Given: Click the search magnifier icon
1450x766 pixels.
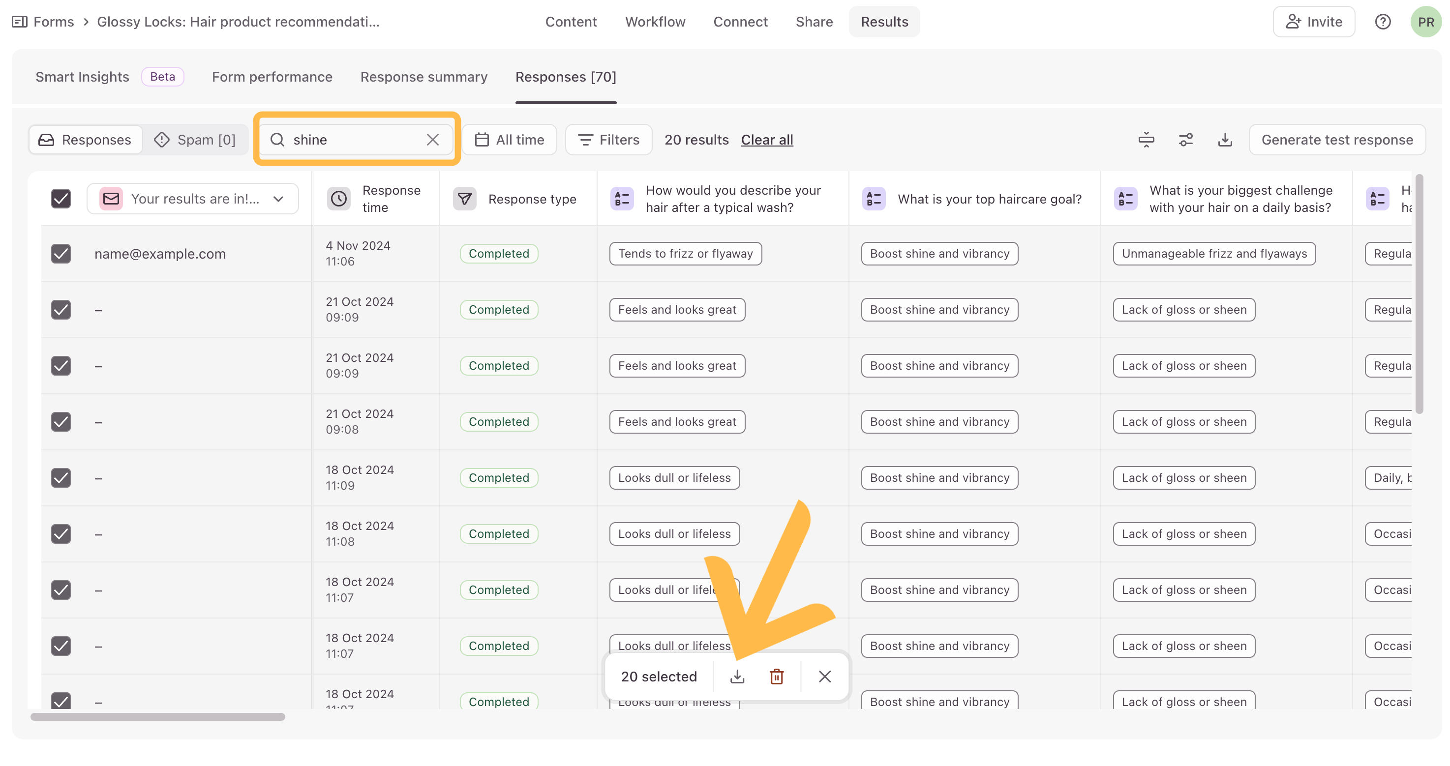Looking at the screenshot, I should point(277,140).
